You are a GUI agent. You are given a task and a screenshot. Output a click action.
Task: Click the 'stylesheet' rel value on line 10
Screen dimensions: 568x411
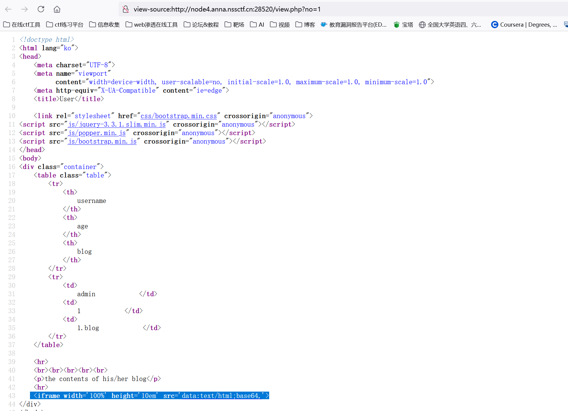click(x=93, y=116)
